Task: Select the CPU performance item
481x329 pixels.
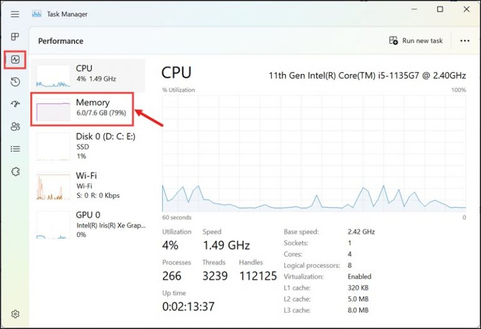Action: click(x=88, y=74)
